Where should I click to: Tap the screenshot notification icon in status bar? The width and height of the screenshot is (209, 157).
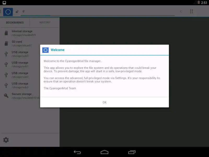(x=4, y=3)
